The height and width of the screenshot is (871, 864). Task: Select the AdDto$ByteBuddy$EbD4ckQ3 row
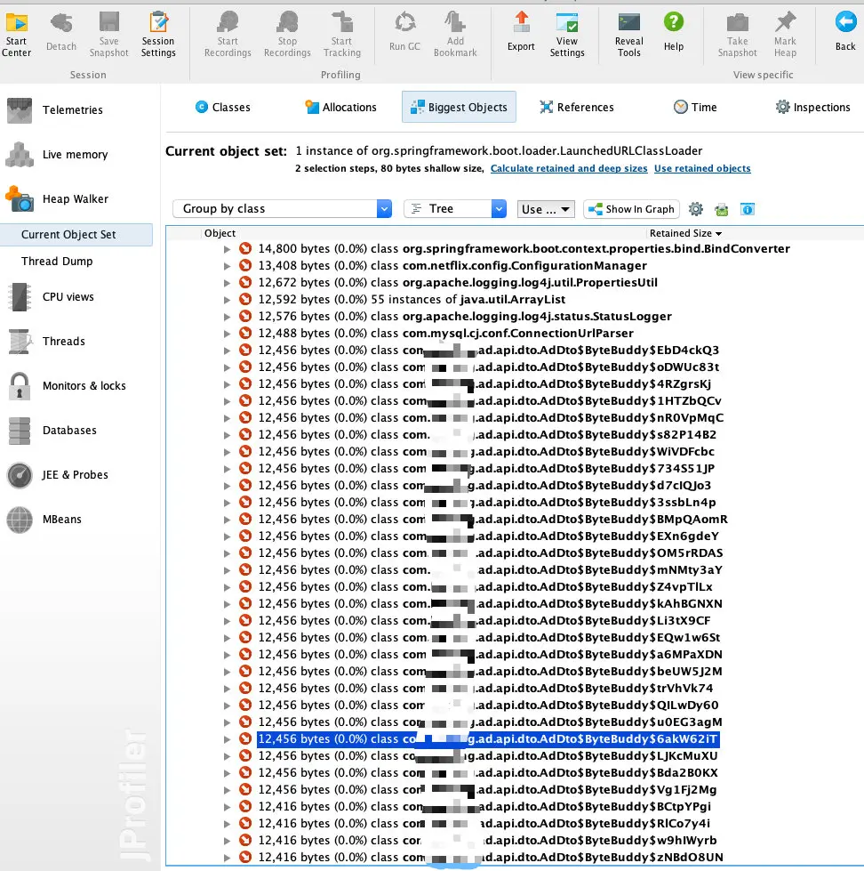488,351
